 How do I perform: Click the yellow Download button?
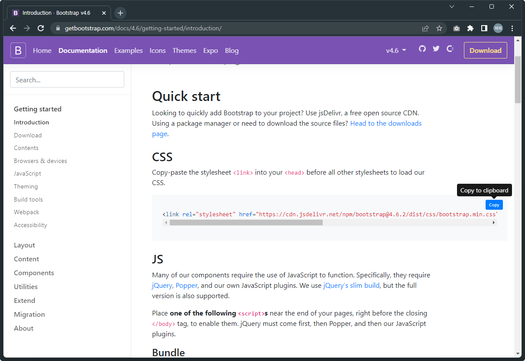click(485, 50)
